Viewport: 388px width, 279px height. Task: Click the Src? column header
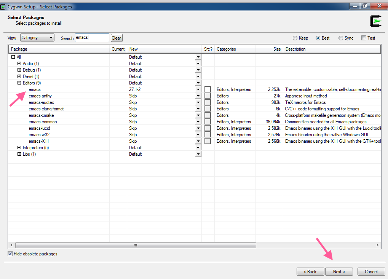click(x=208, y=49)
